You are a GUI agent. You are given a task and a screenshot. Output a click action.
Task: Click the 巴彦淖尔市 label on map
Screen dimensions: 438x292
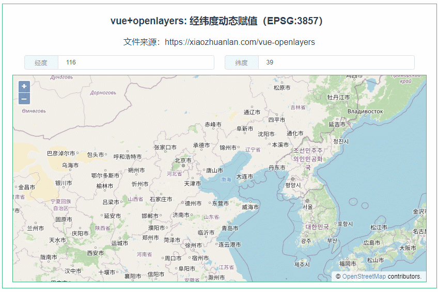61,154
